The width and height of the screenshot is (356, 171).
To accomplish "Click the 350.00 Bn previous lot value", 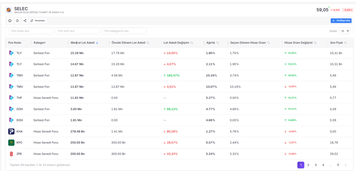I will (118, 143).
